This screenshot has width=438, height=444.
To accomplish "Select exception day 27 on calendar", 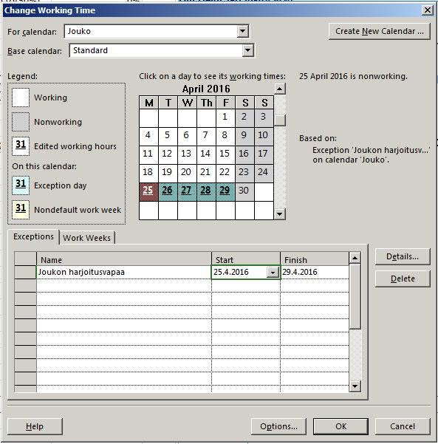I will (x=187, y=191).
